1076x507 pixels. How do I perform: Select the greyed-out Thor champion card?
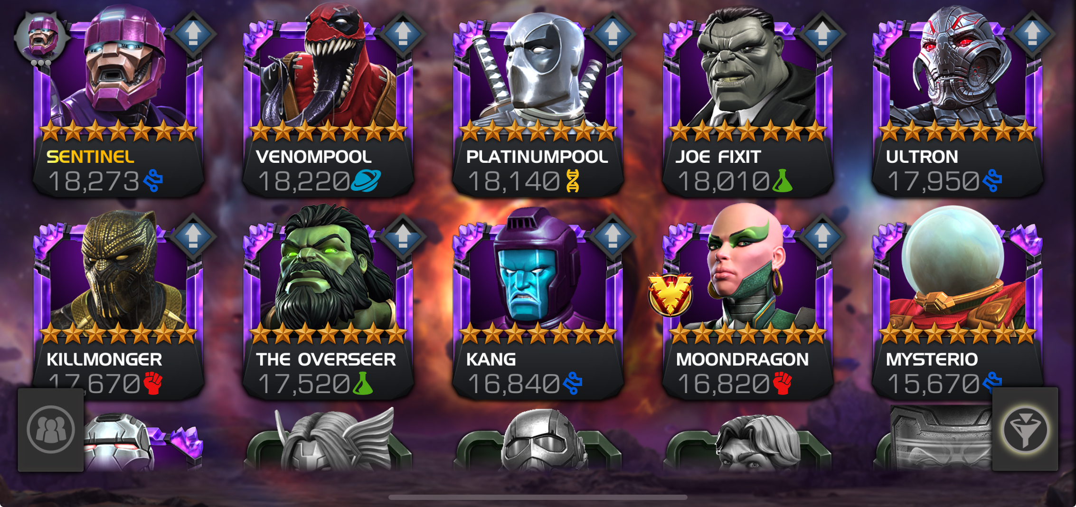(328, 439)
